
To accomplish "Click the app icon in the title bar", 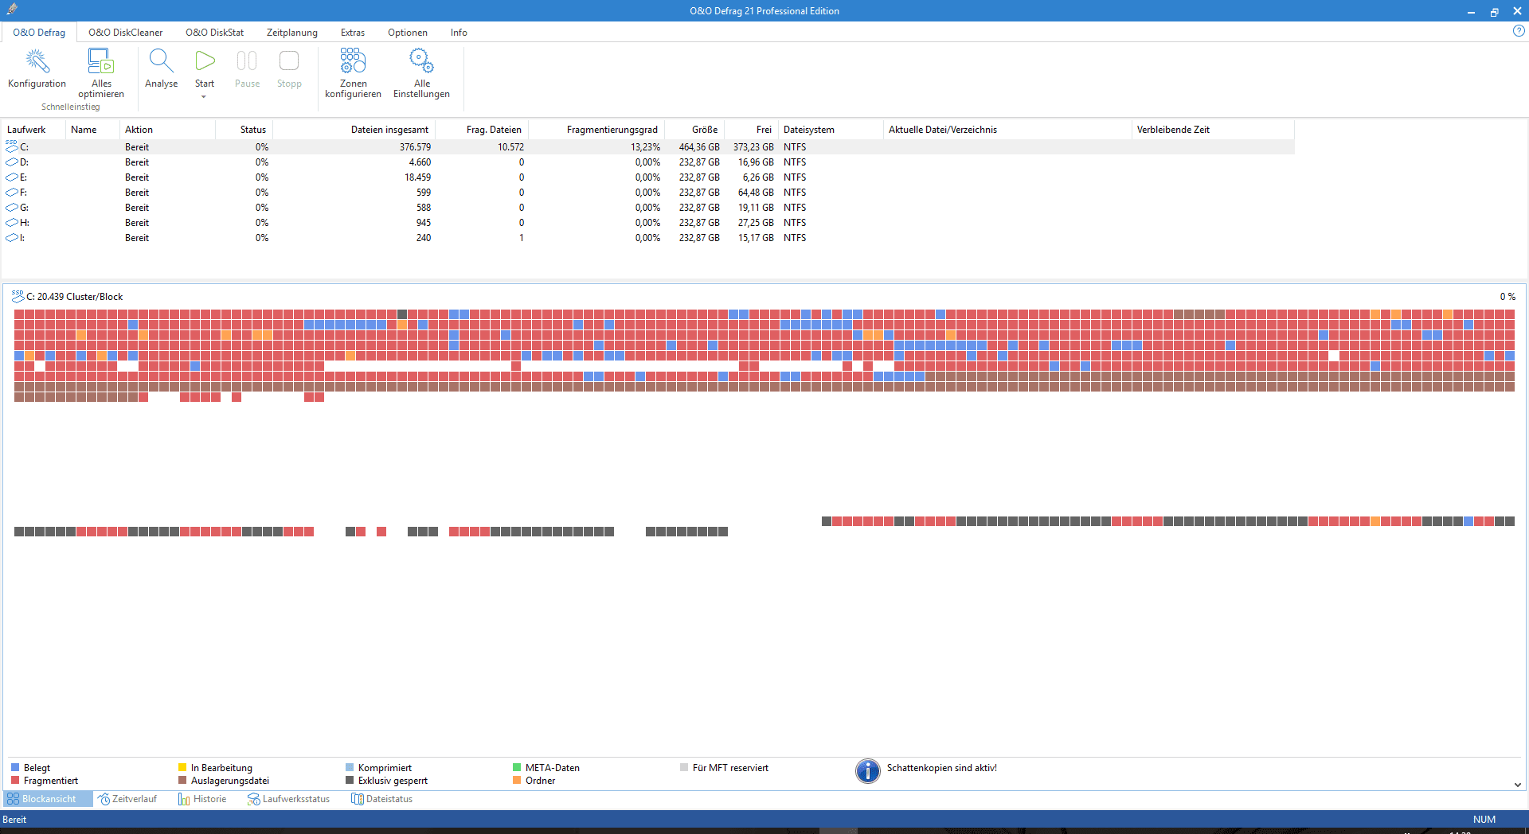I will point(11,10).
